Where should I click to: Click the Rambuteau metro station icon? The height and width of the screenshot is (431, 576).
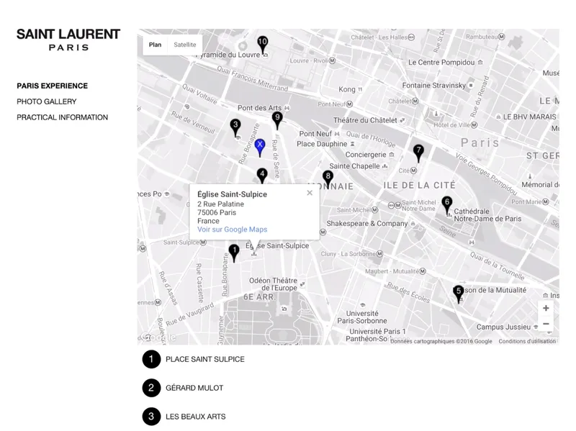pyautogui.click(x=502, y=37)
